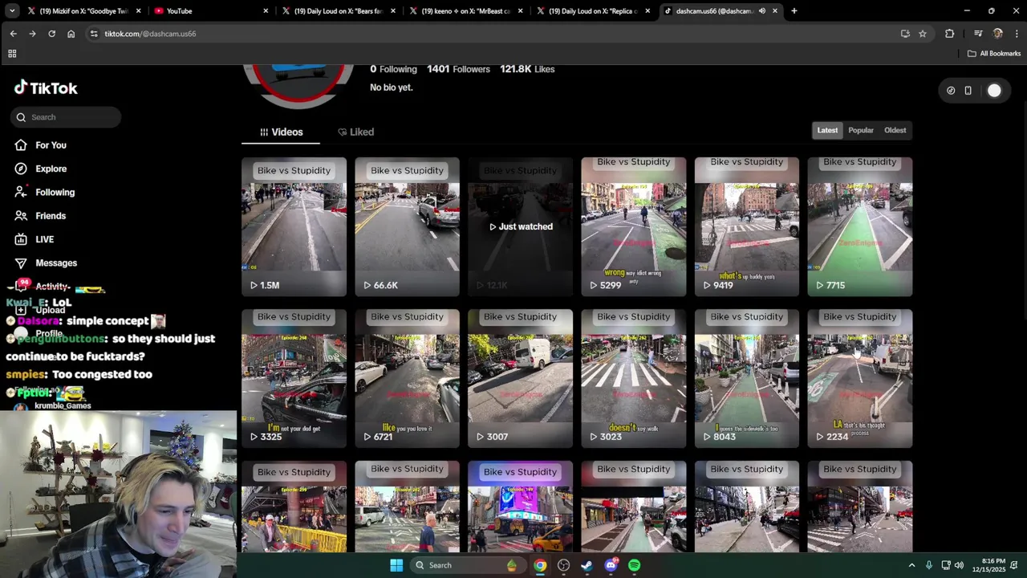
Task: Click the 1401 Followers count
Action: (458, 69)
